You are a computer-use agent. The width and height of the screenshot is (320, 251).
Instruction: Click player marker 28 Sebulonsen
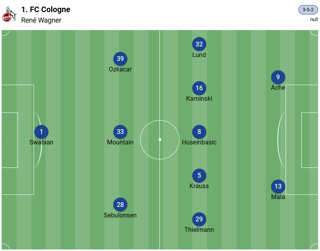[120, 205]
